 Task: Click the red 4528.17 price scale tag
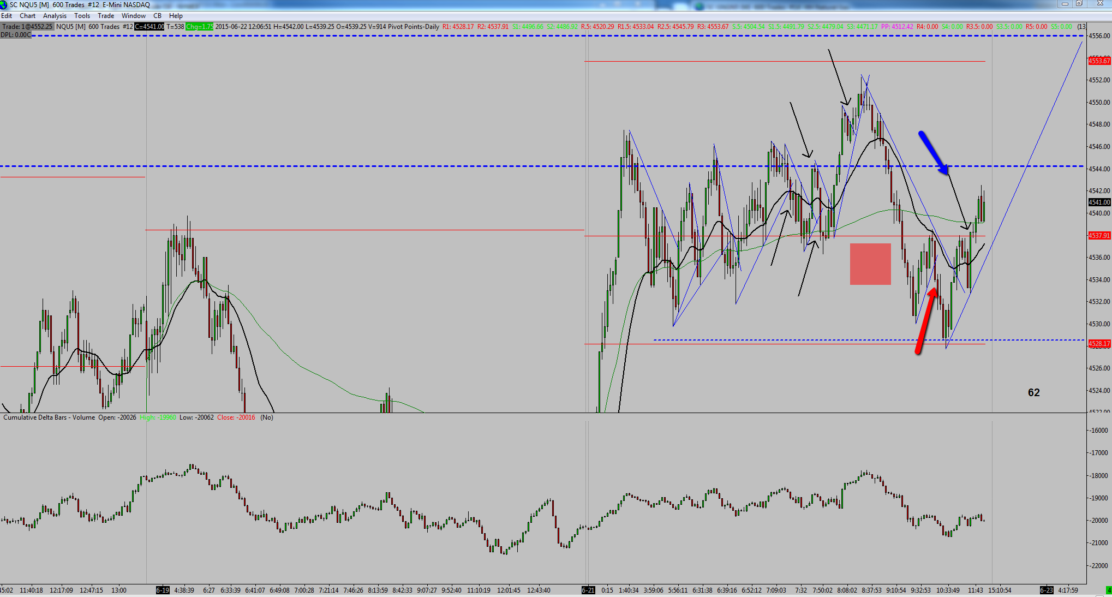pos(1099,344)
